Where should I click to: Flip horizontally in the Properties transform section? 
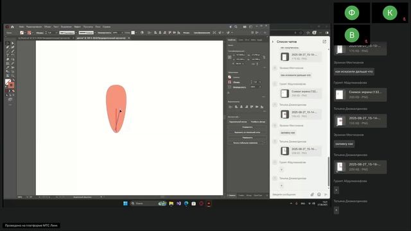click(x=253, y=64)
